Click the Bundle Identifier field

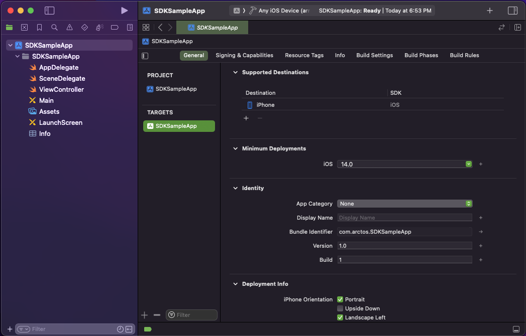pyautogui.click(x=404, y=232)
